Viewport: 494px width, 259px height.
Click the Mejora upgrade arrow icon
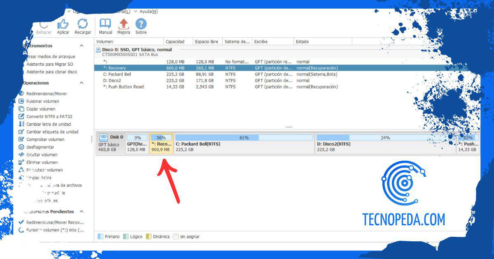(x=123, y=23)
